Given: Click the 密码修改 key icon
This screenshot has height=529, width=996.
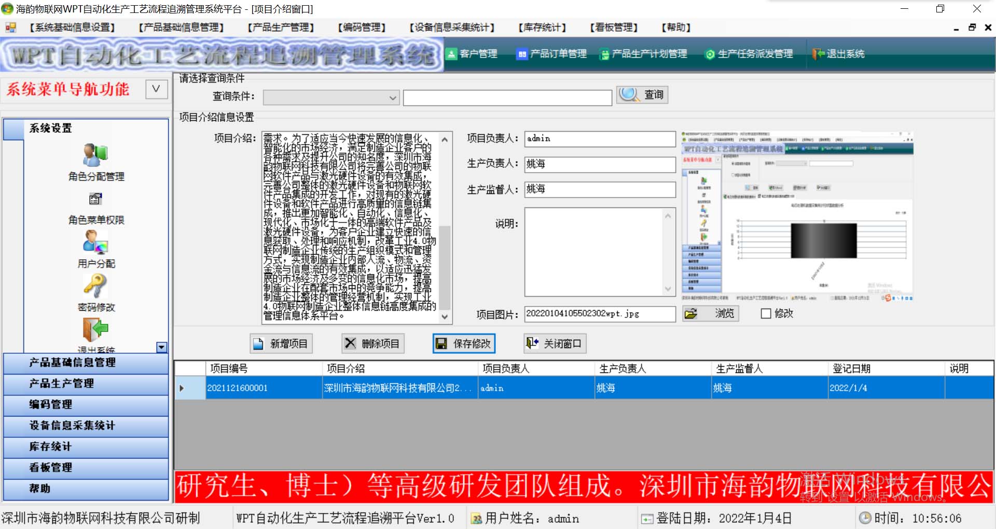Looking at the screenshot, I should pyautogui.click(x=95, y=286).
